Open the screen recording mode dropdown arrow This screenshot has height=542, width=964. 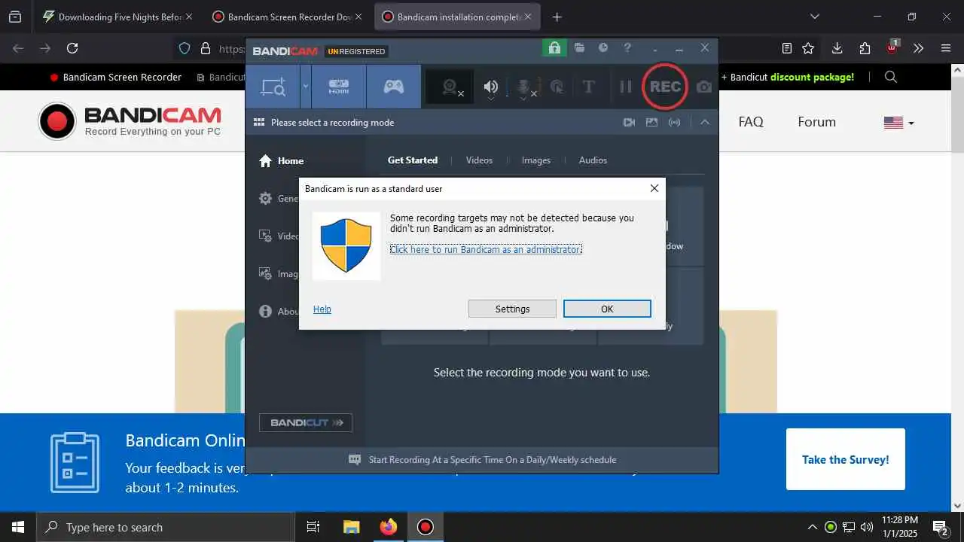pyautogui.click(x=305, y=87)
